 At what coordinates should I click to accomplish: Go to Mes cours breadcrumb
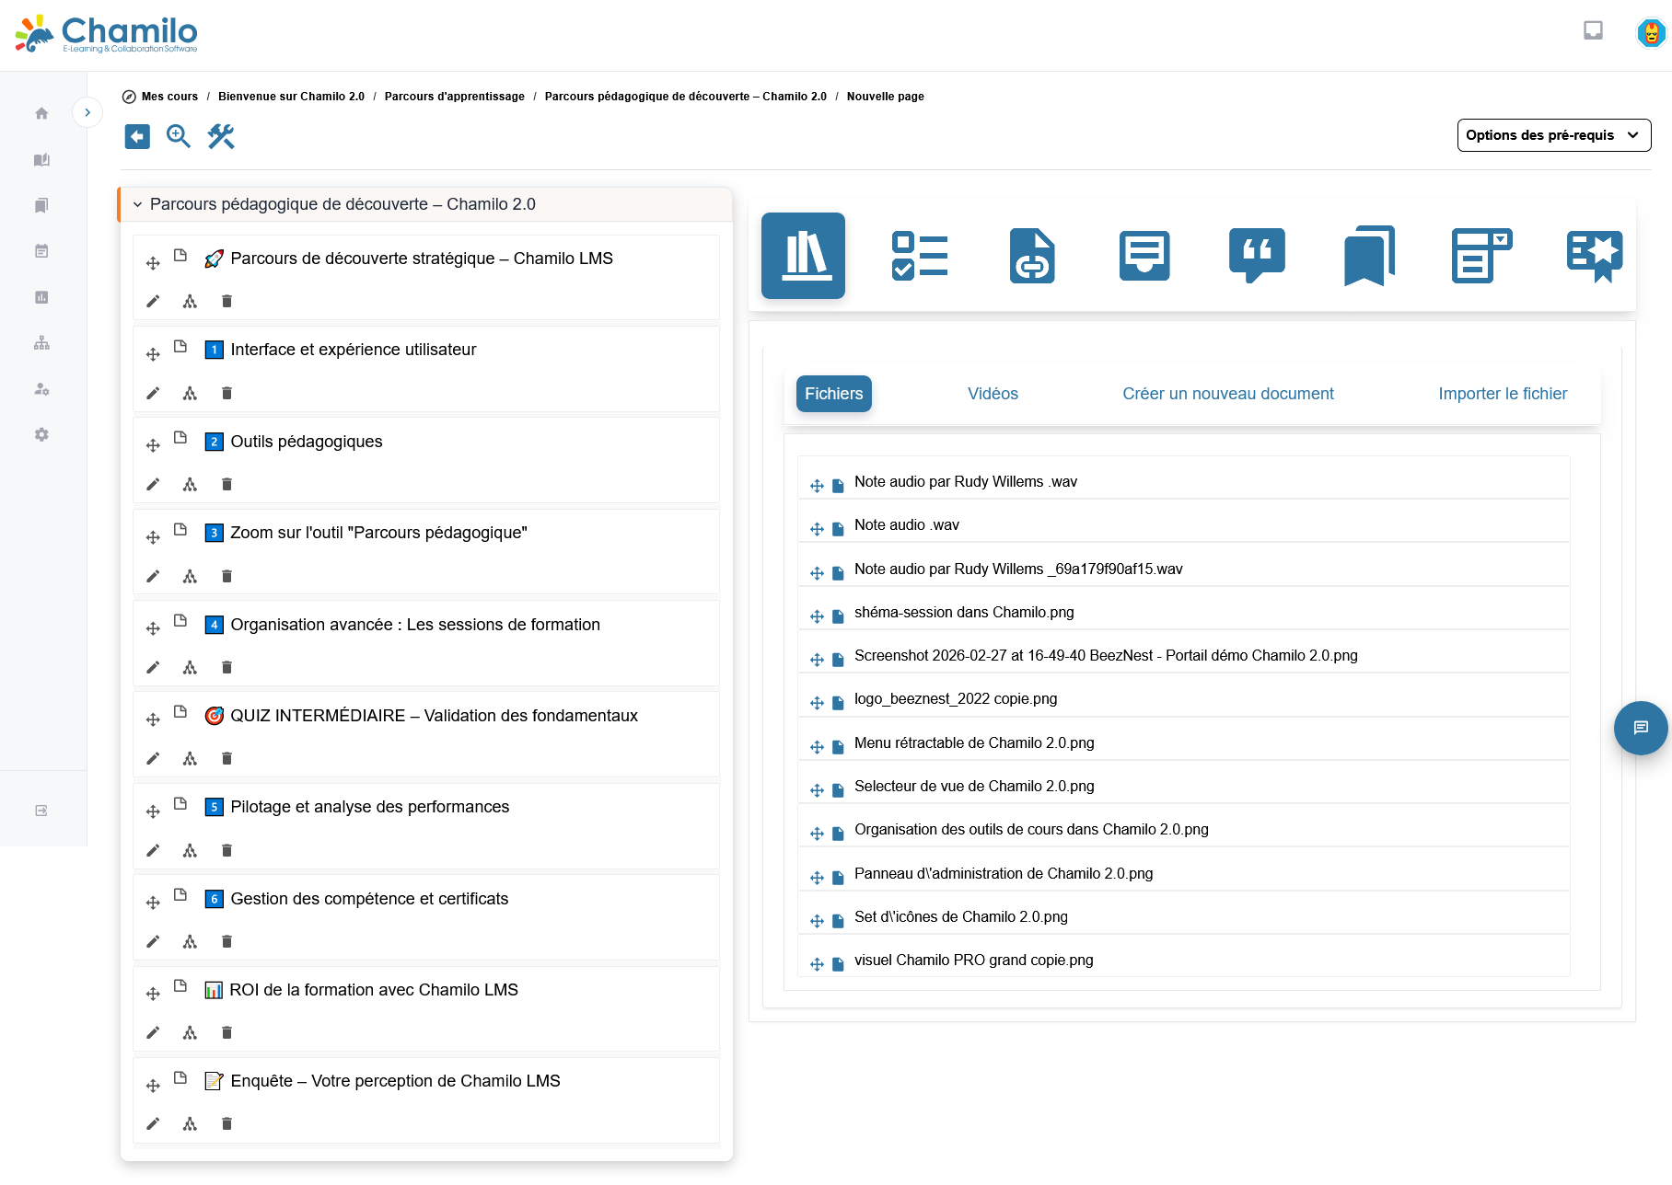[x=169, y=97]
